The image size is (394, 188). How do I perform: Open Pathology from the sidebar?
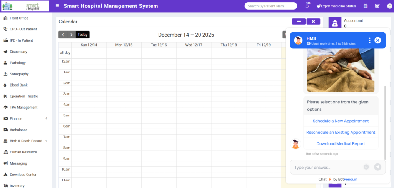click(x=18, y=63)
